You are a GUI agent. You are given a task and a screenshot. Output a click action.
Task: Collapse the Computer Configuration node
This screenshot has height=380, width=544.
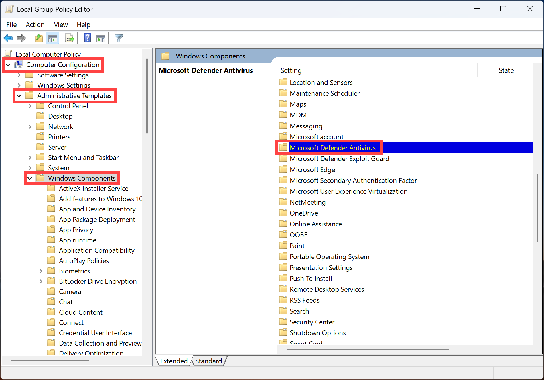tap(8, 65)
